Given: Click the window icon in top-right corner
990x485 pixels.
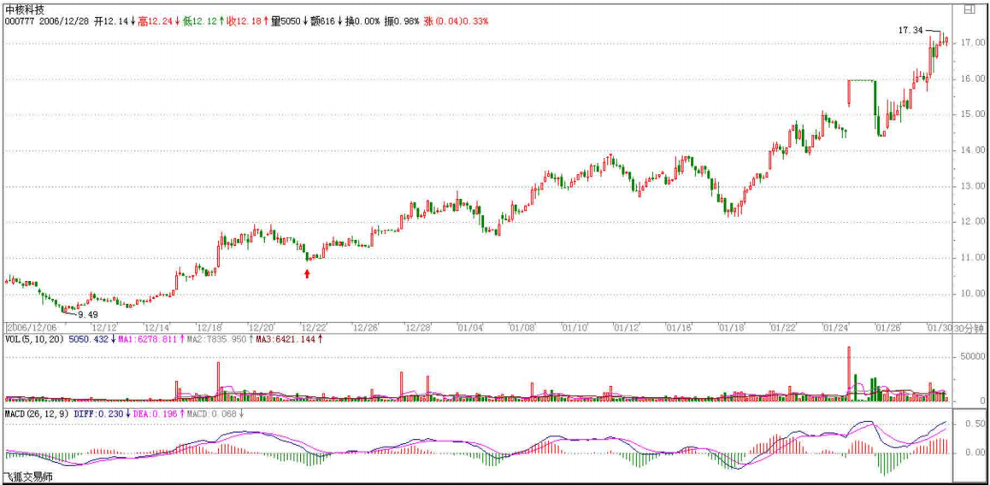Looking at the screenshot, I should pos(969,9).
